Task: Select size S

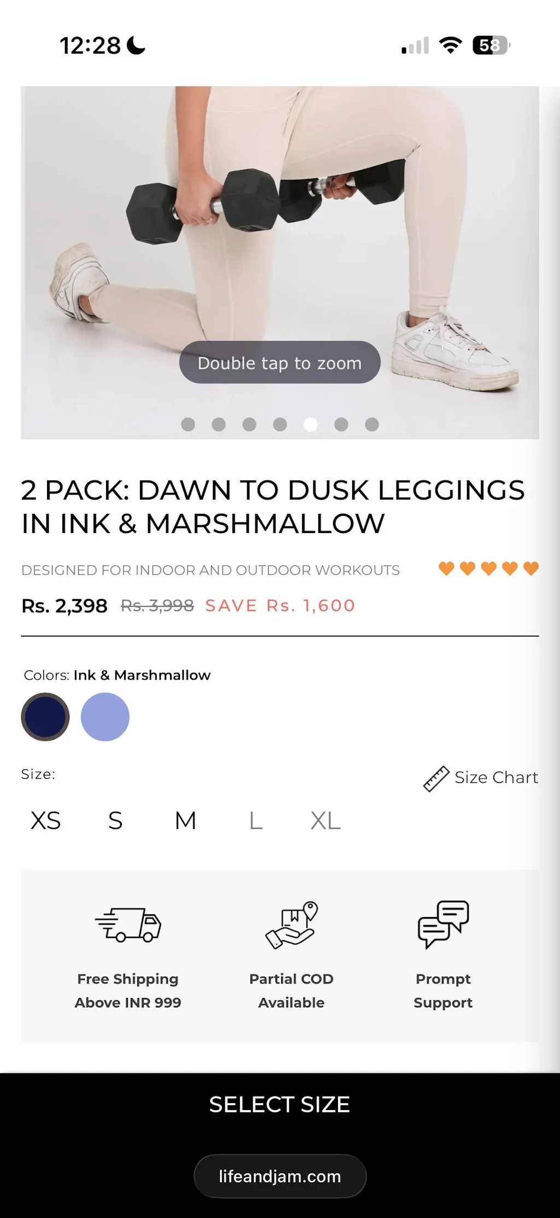Action: click(115, 821)
